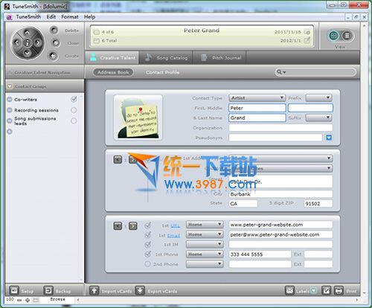Toggle the 2nd Phone checkbox
This screenshot has height=308, width=372.
point(147,264)
